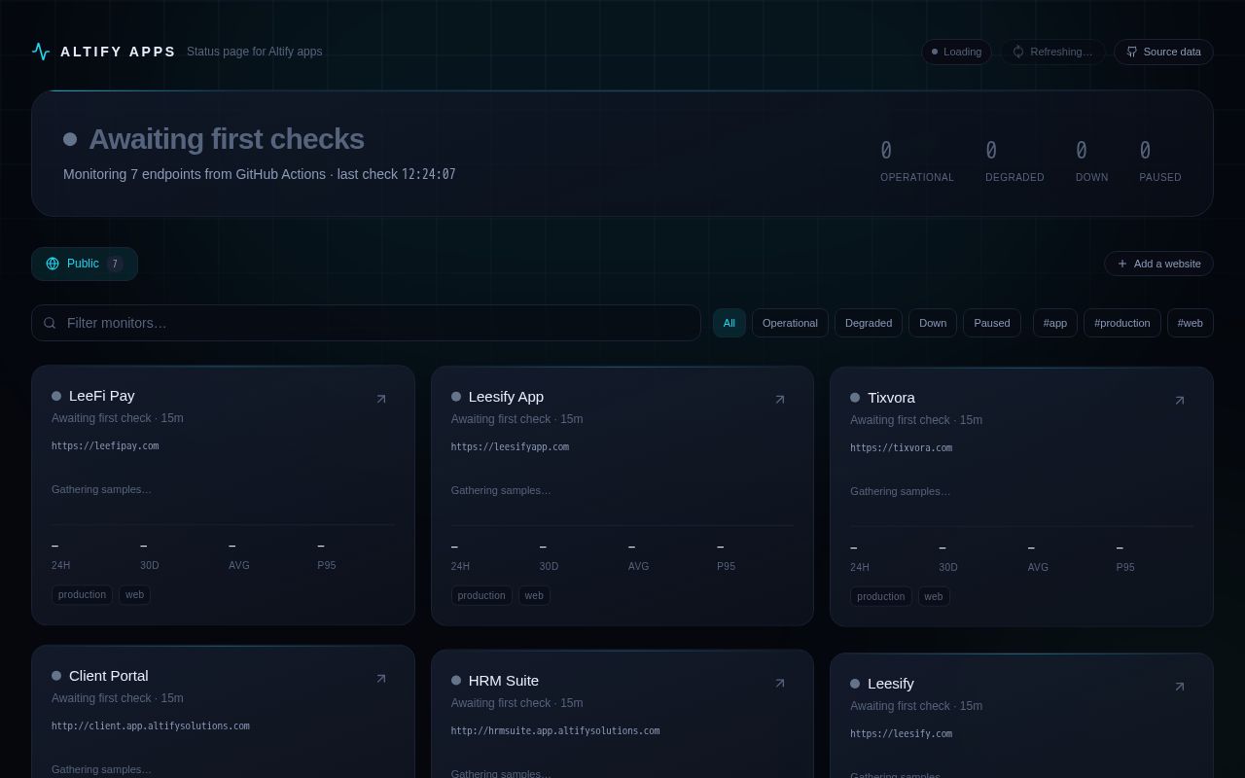Open the Leesify App monitor title
1245x778 pixels.
point(506,397)
